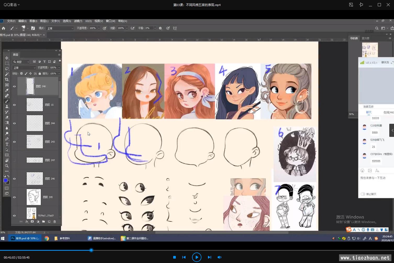Show hidden layer 图层 247
The width and height of the screenshot is (394, 263).
click(14, 160)
